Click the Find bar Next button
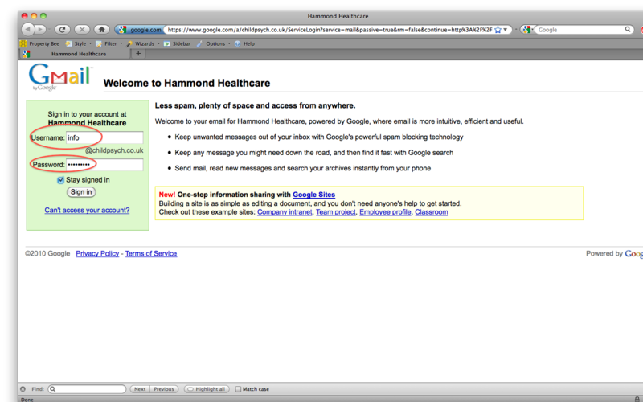This screenshot has width=643, height=402. tap(140, 389)
